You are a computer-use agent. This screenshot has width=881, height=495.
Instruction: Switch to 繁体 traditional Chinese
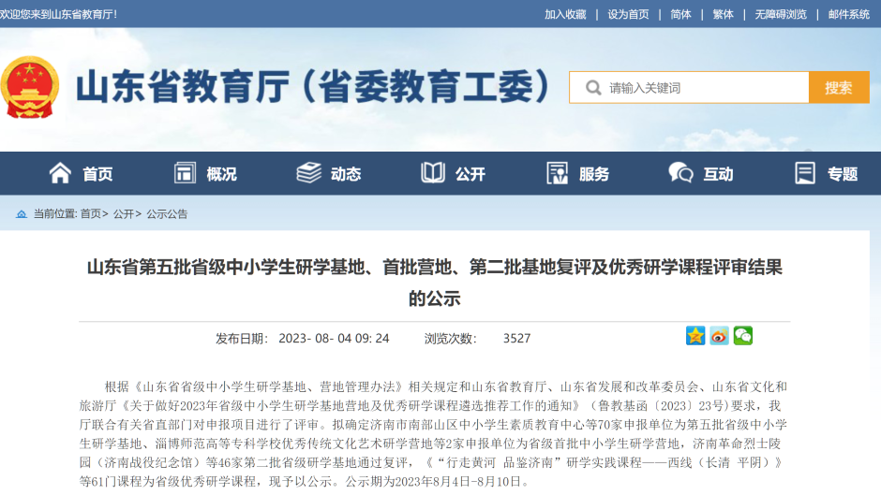point(724,14)
